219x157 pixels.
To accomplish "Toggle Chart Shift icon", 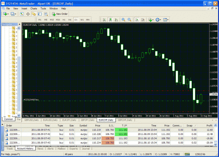I will (x=143, y=20).
